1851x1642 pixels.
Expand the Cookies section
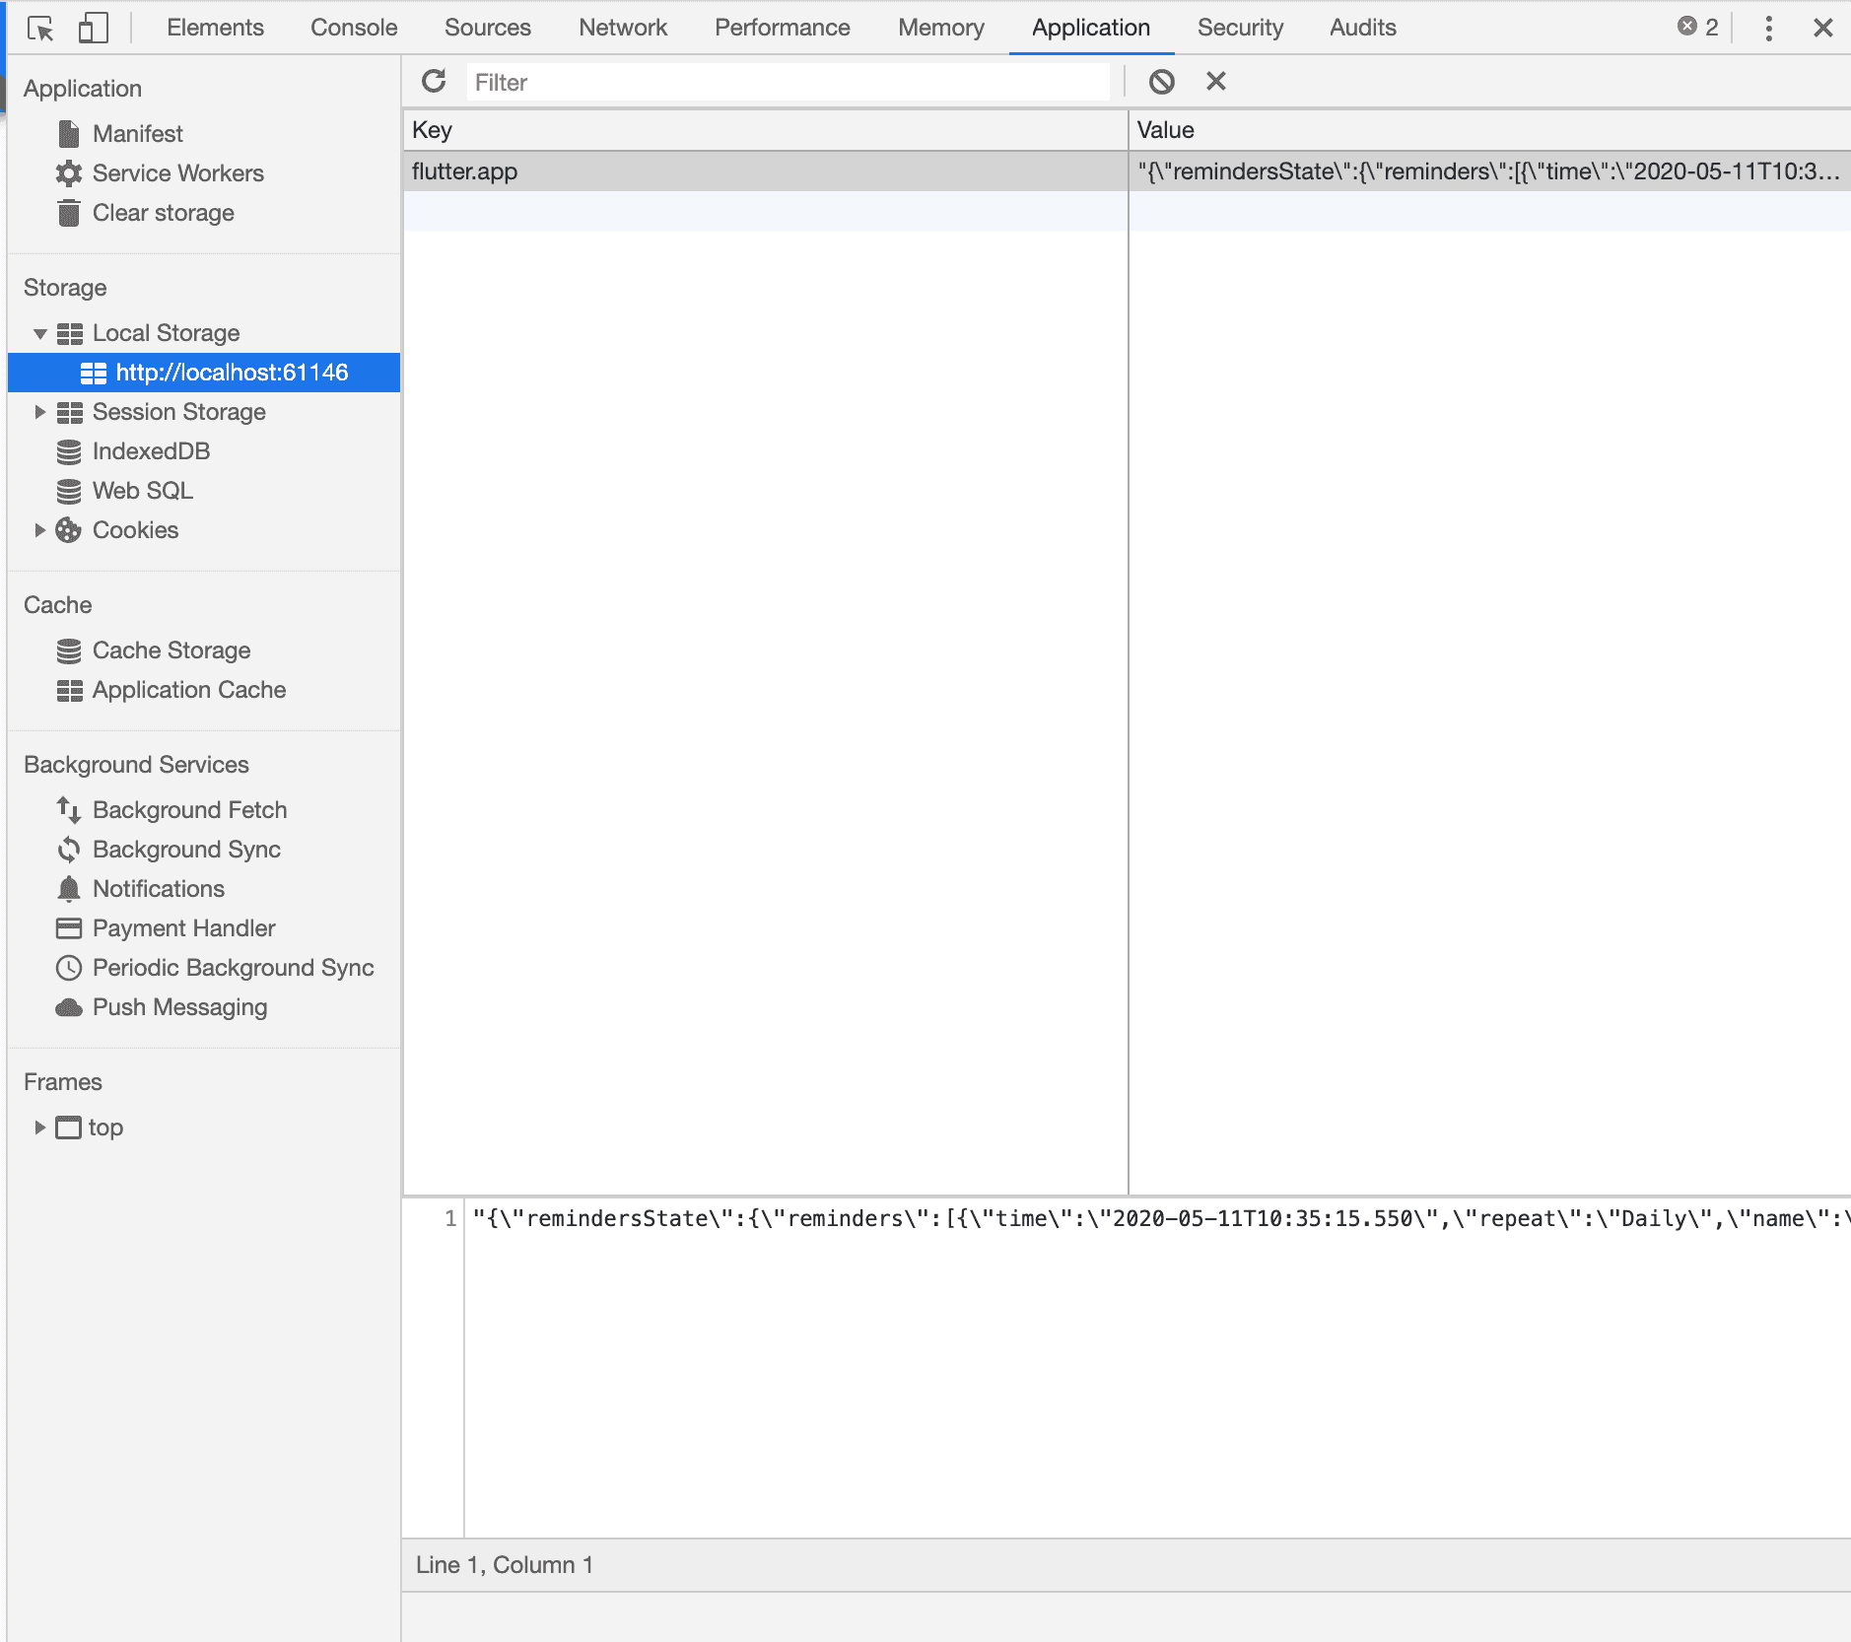[x=40, y=529]
